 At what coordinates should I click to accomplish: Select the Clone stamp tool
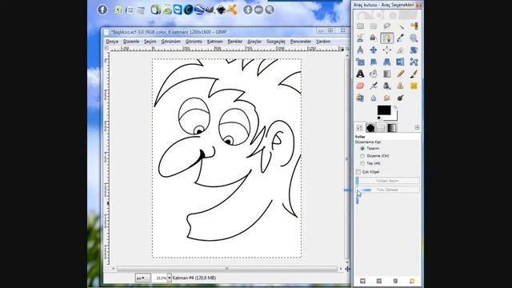pos(400,86)
